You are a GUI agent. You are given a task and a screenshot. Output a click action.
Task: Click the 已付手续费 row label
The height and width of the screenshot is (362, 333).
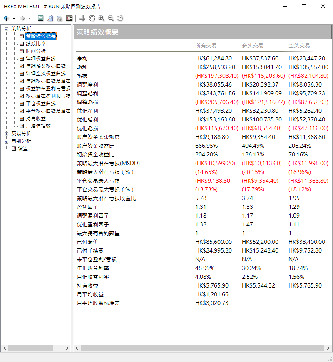pyautogui.click(x=90, y=251)
